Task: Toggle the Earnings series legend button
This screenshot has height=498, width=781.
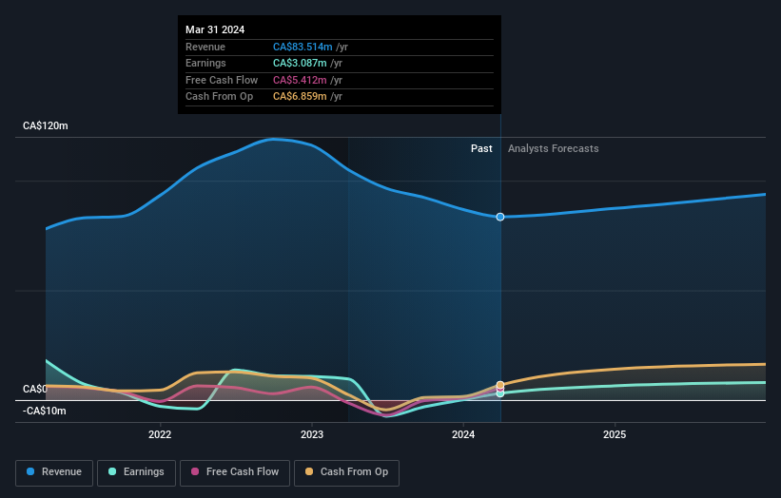Action: coord(136,472)
